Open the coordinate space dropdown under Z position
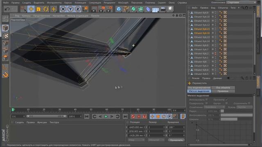The image size is (262, 147). [136, 140]
